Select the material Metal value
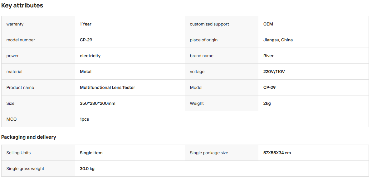Image resolution: width=372 pixels, height=181 pixels. tap(86, 72)
